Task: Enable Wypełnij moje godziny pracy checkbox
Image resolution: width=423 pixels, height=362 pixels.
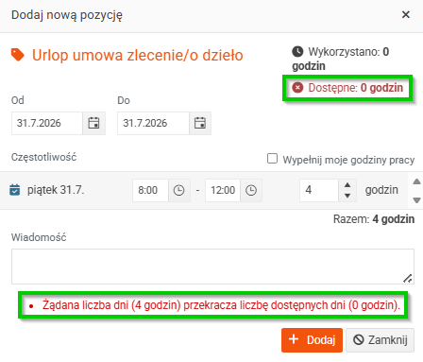Action: [x=272, y=159]
